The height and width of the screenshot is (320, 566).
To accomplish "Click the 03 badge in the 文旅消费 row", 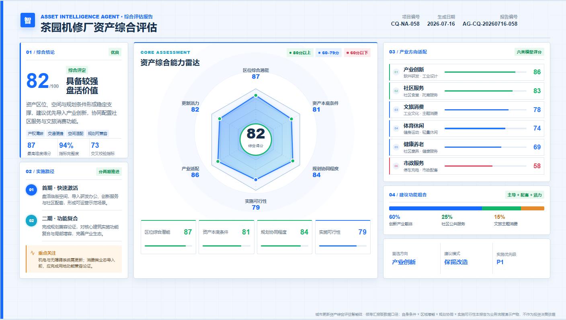I will [x=396, y=110].
